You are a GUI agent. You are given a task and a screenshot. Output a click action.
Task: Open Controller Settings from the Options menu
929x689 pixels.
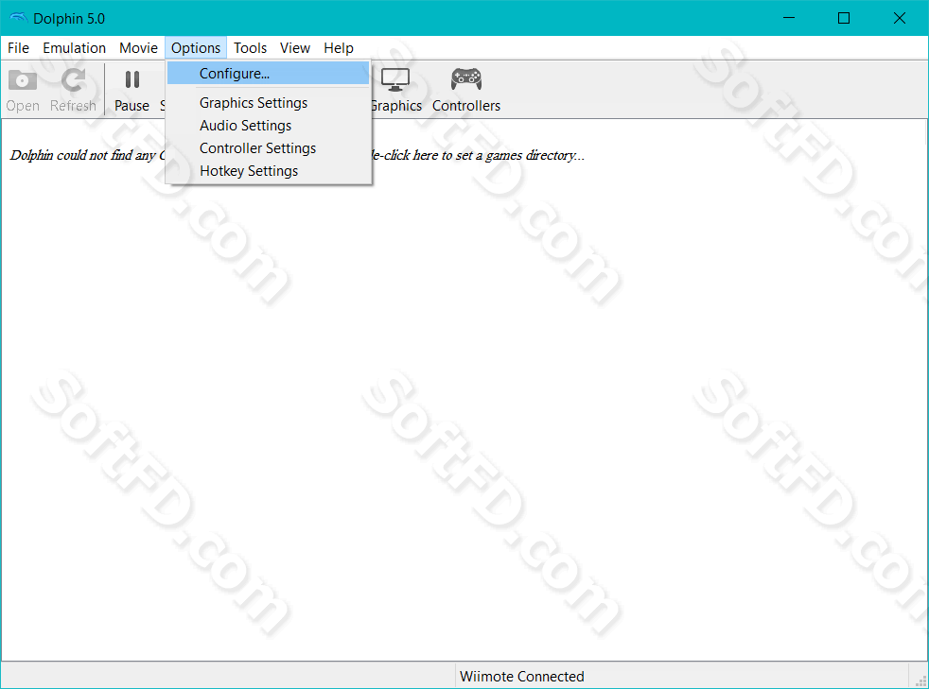click(x=268, y=148)
